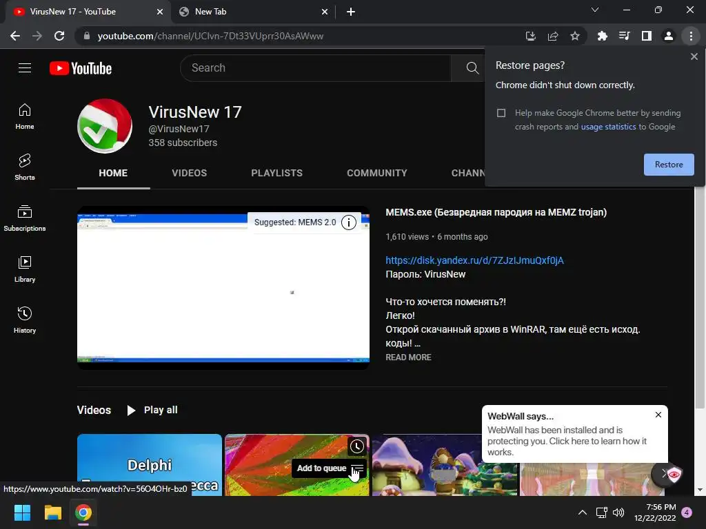
Task: Open a new browser tab with plus button
Action: [351, 12]
